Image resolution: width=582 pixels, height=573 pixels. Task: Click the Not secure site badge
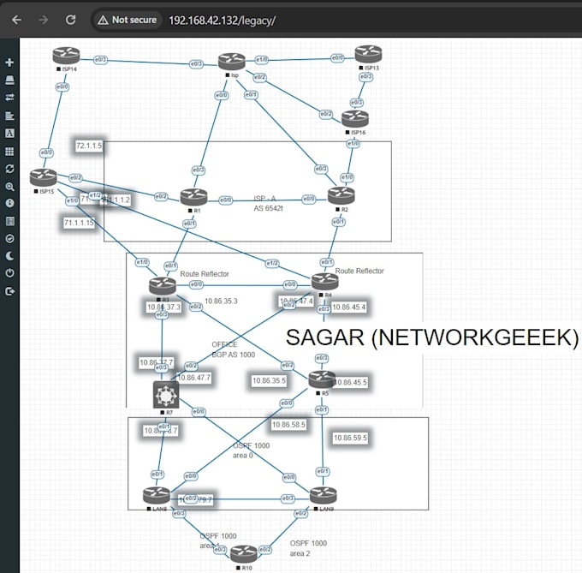point(127,20)
